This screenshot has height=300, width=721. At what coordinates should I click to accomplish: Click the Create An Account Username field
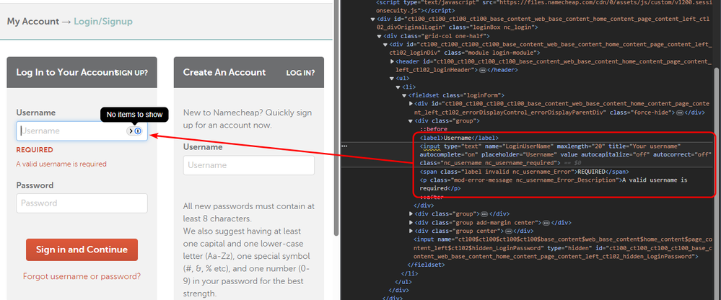point(248,165)
